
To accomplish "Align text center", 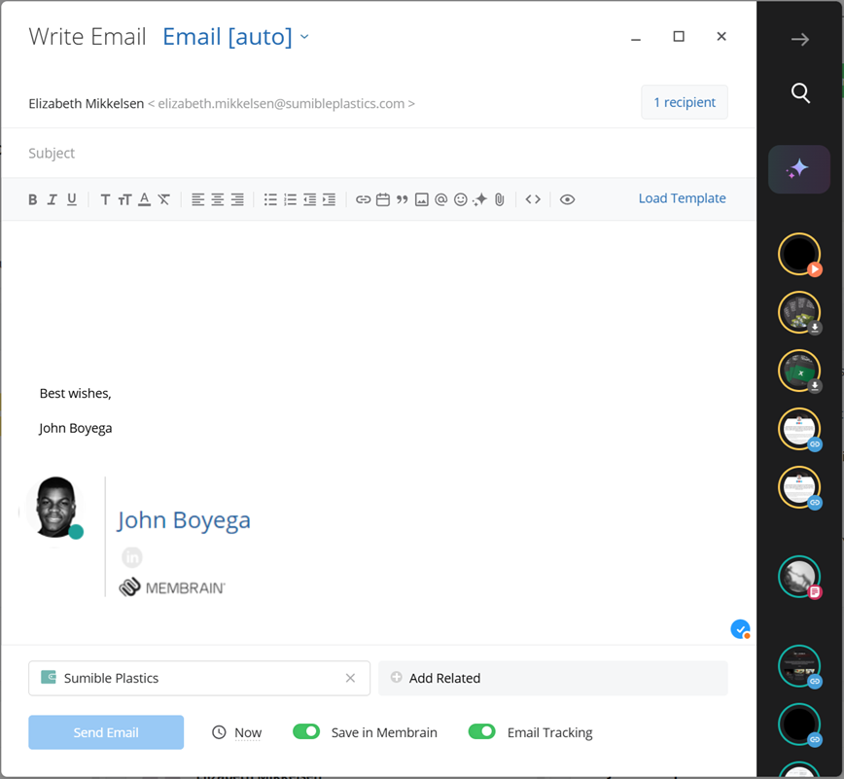I will [x=218, y=199].
